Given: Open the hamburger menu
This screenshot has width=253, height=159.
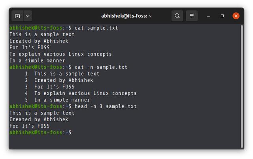Looking at the screenshot, I should (192, 16).
